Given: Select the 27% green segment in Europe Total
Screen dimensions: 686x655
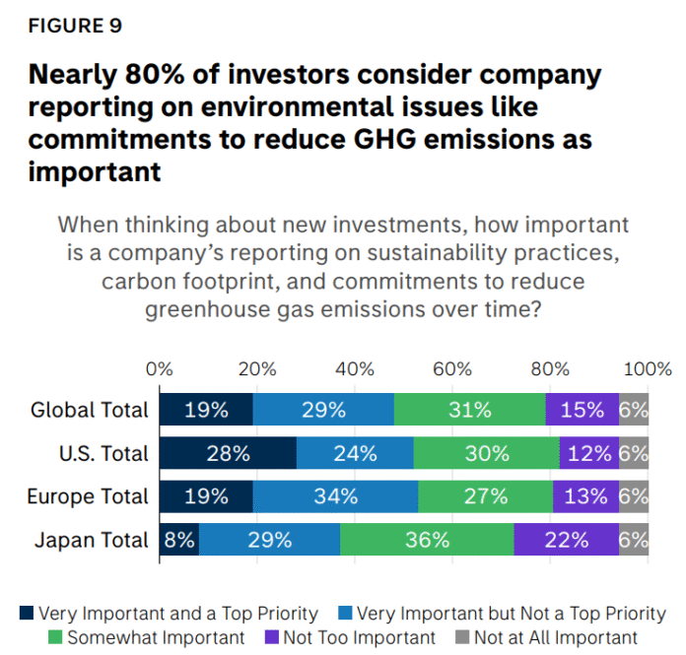Looking at the screenshot, I should pos(485,496).
